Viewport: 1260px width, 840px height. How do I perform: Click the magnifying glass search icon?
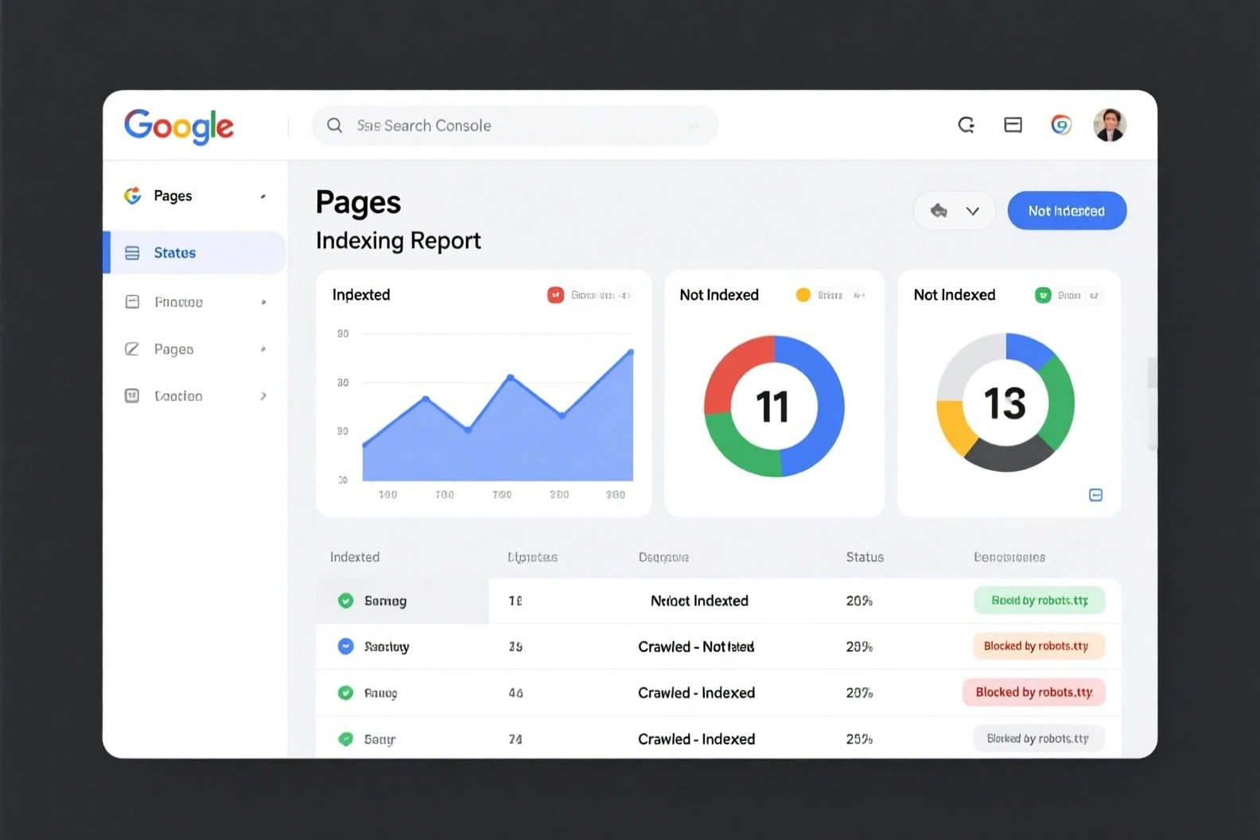335,126
